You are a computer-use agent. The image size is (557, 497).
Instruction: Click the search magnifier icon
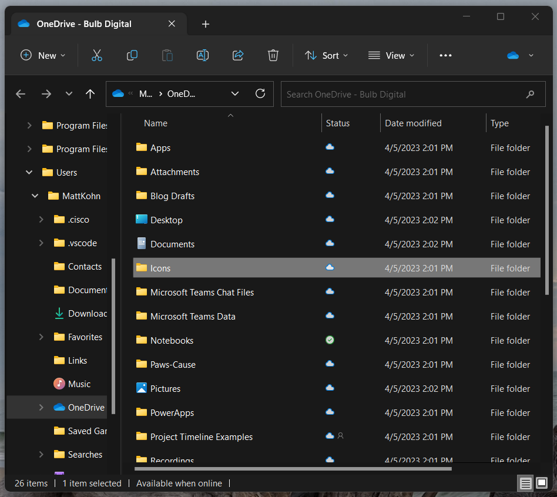pos(530,94)
